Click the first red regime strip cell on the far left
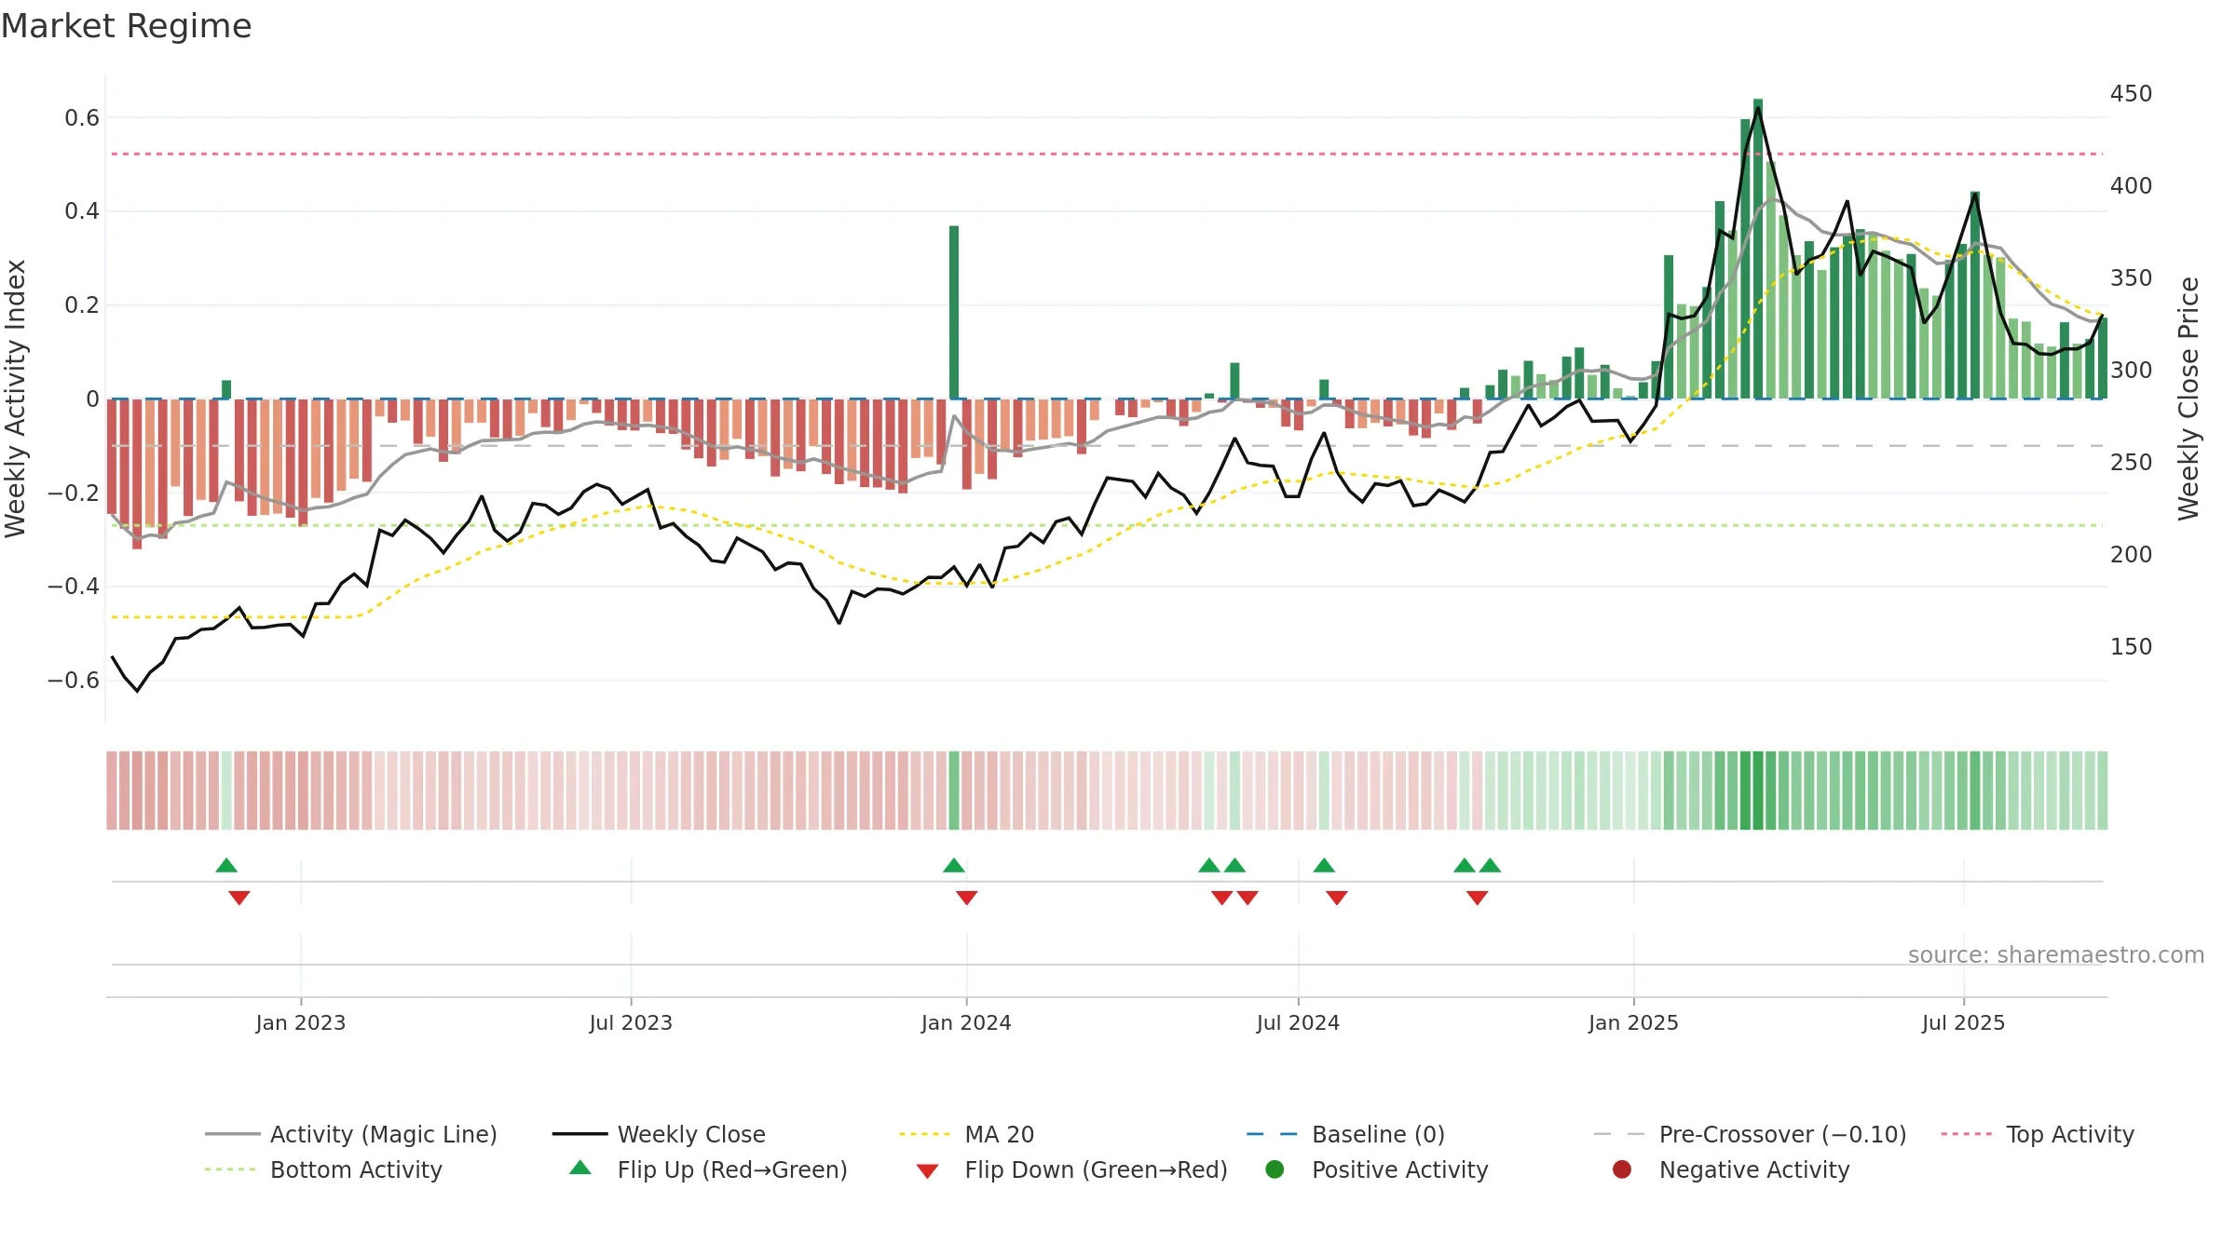The image size is (2236, 1257). (112, 791)
